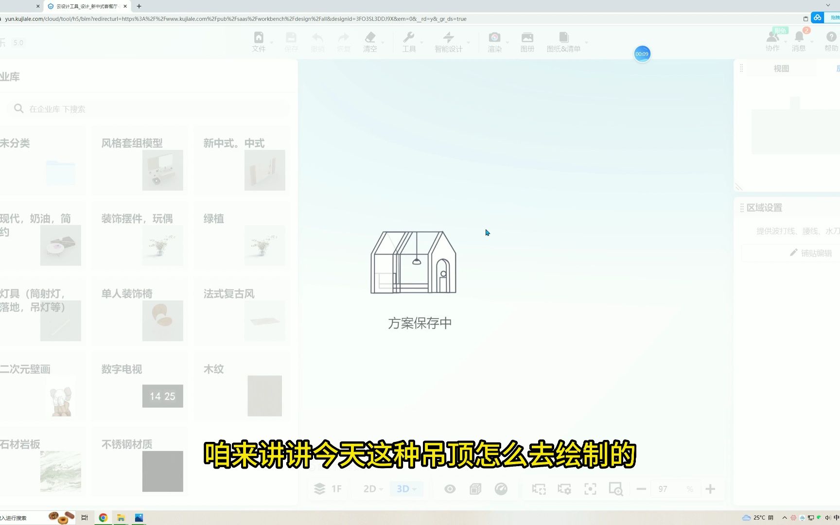Viewport: 840px width, 525px height.
Task: Open the 3D view mode dropdown
Action: pos(406,489)
